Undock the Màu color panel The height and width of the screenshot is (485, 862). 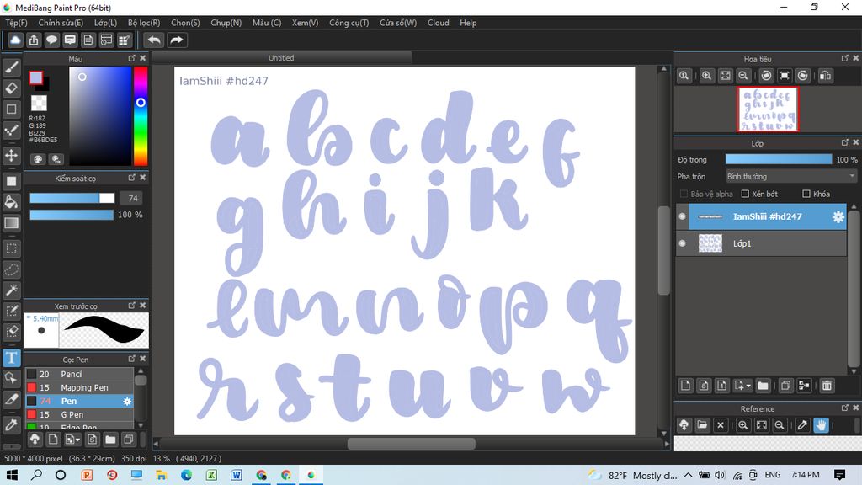coord(131,58)
